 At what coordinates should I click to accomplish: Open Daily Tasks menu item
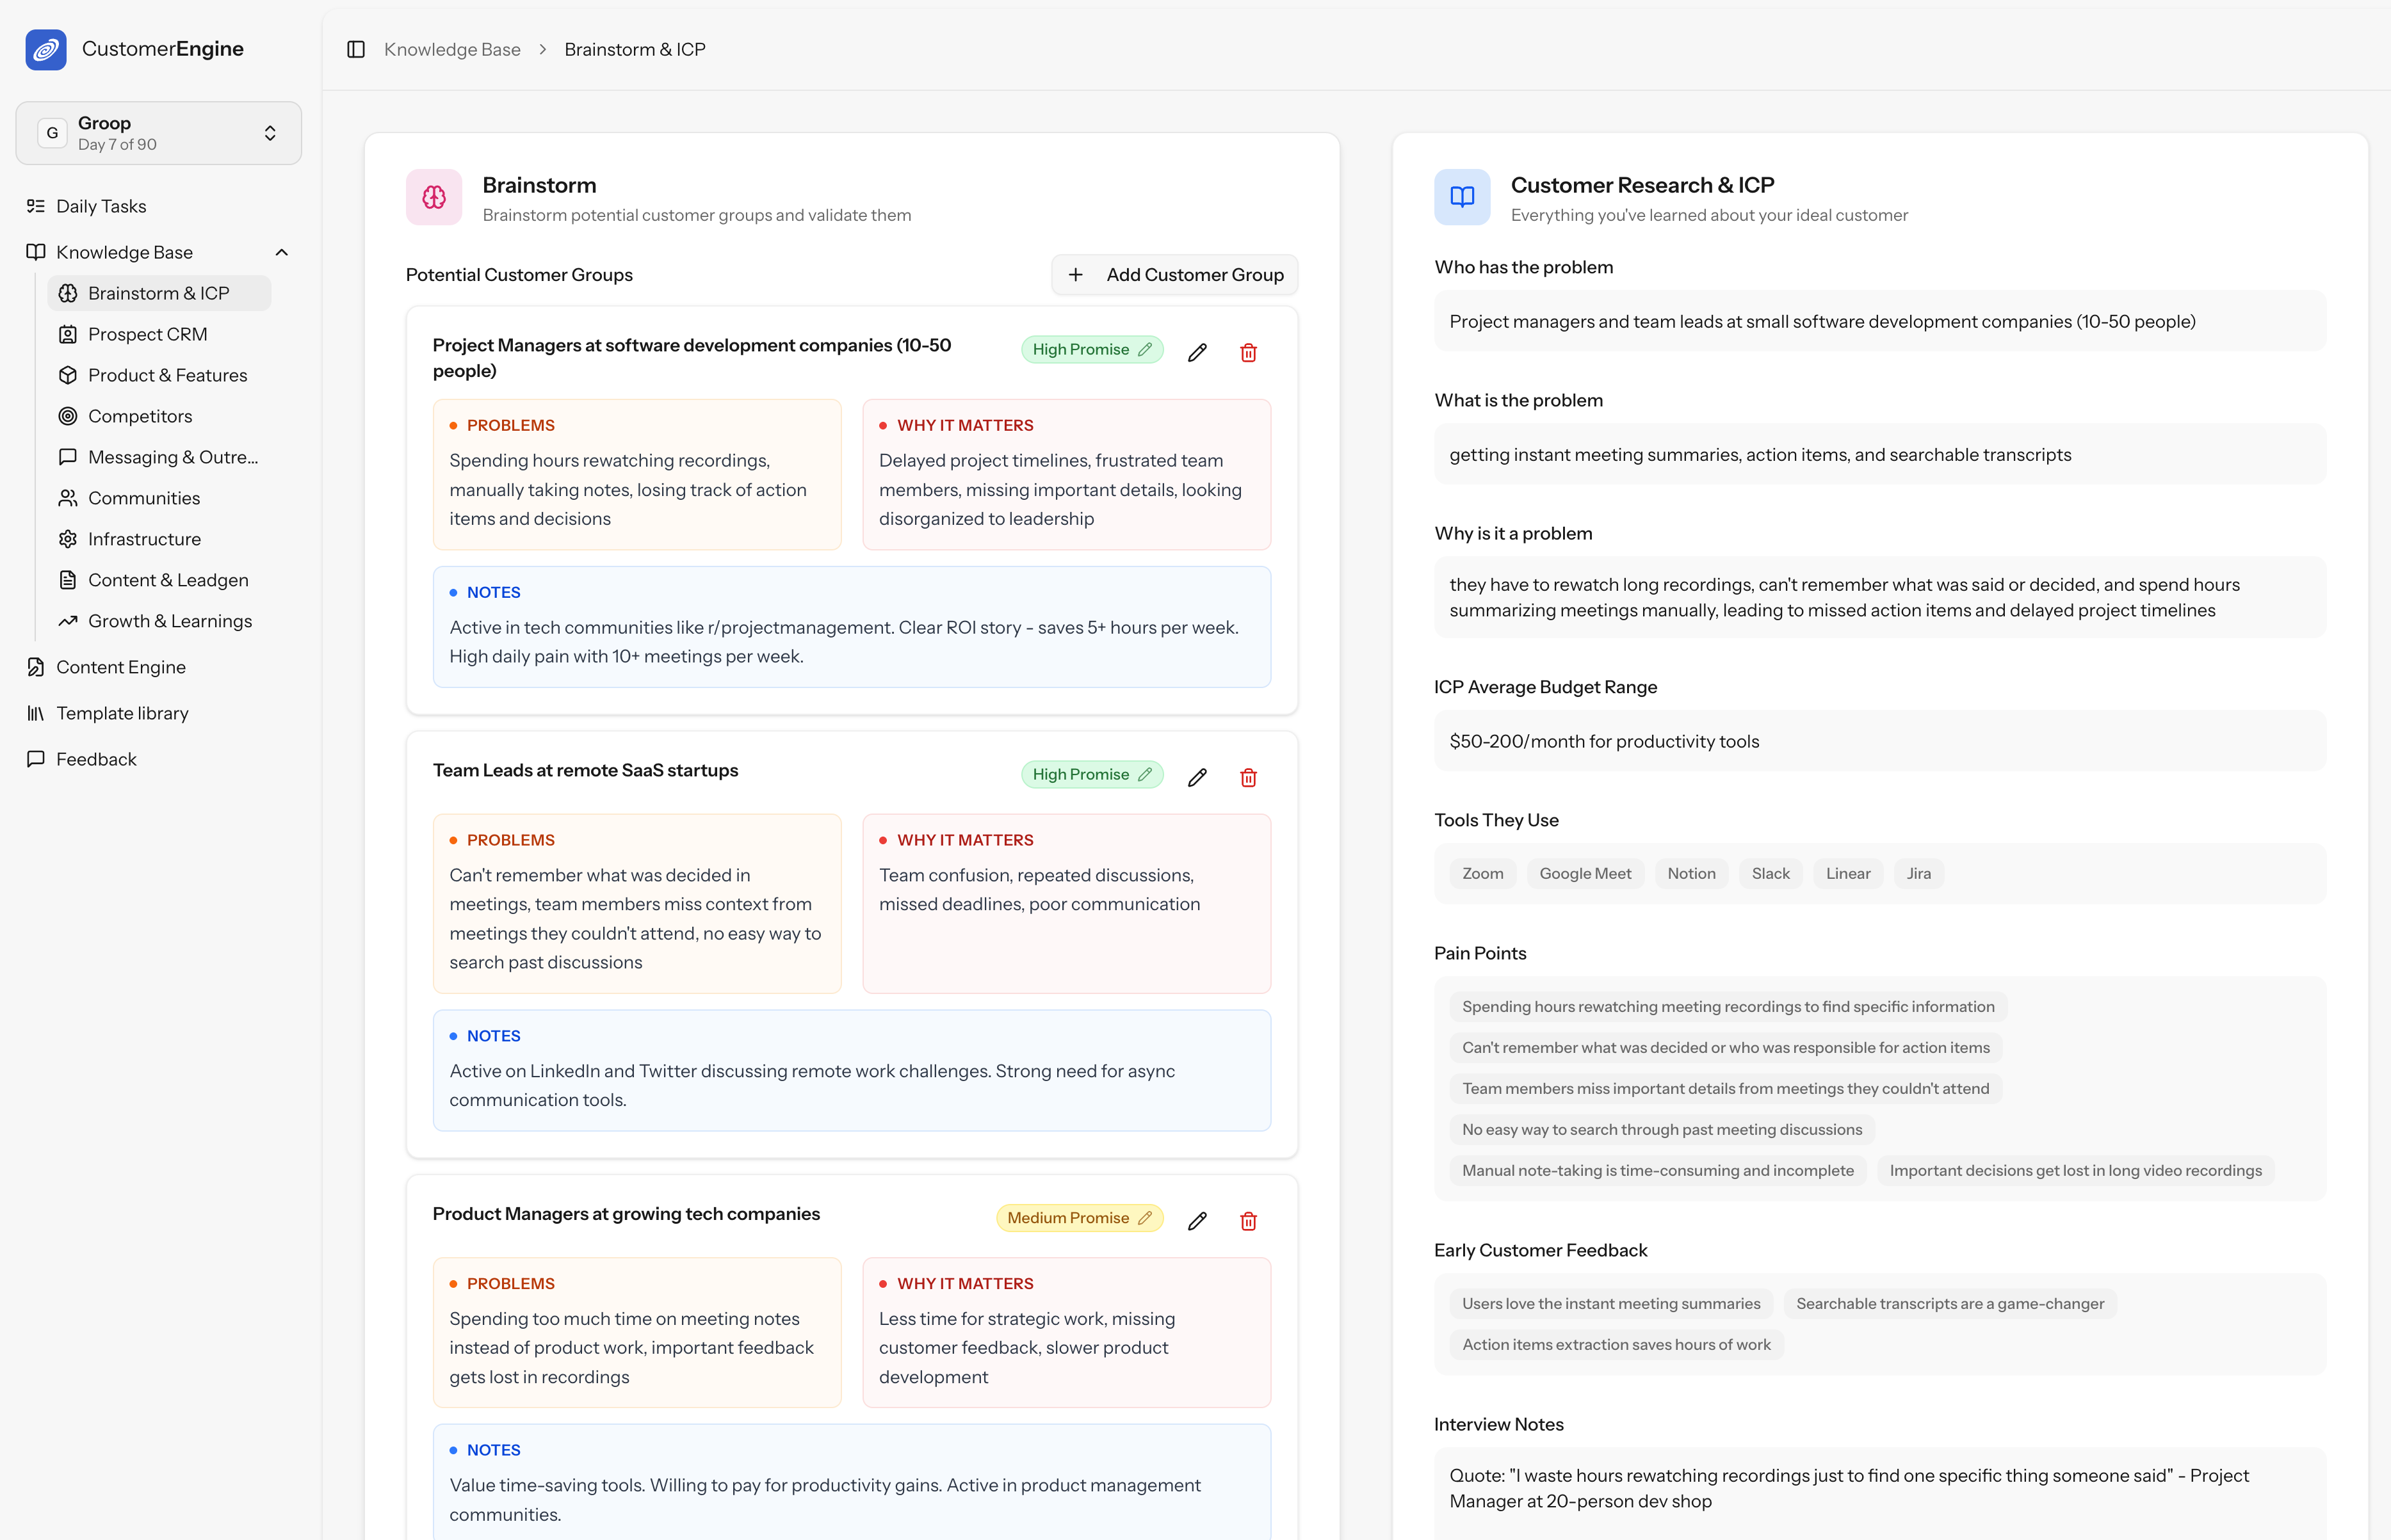point(101,206)
